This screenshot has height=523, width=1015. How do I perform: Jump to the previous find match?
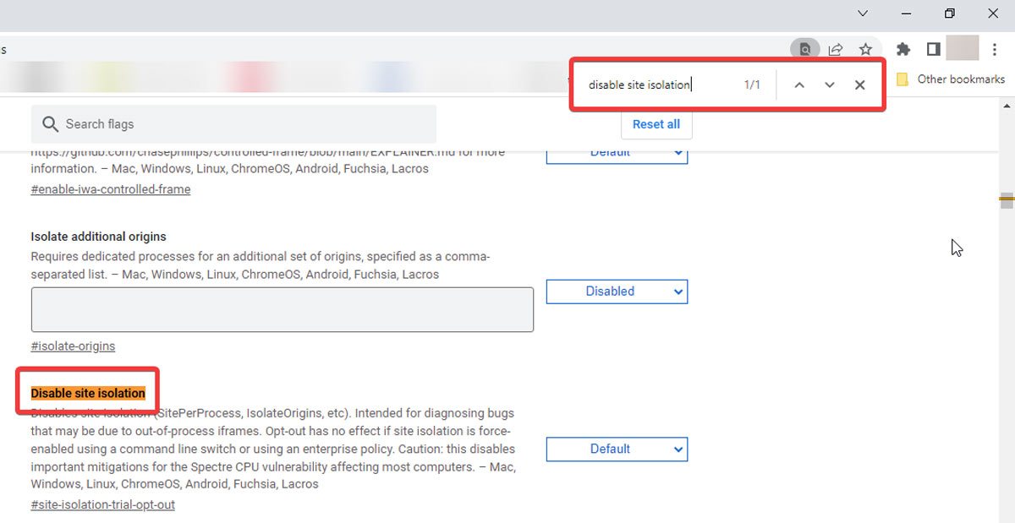coord(798,84)
